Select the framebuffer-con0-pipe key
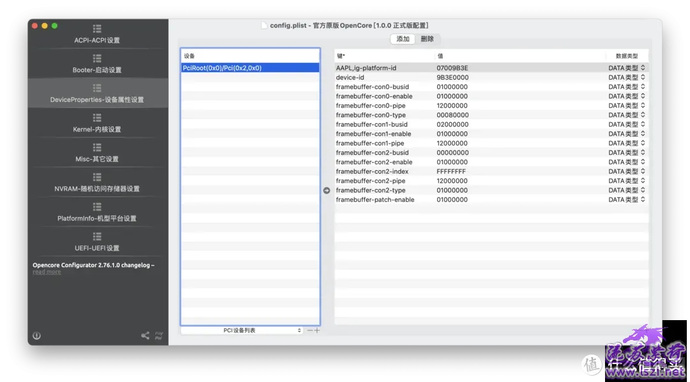Viewport: 690px width, 382px height. tap(371, 106)
